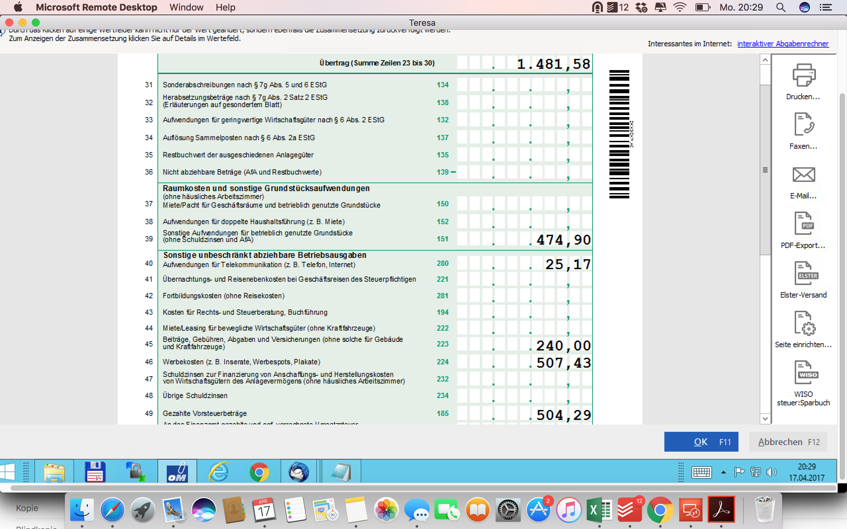This screenshot has height=529, width=847.
Task: Open Spotlight search in menu bar
Action: 781,7
